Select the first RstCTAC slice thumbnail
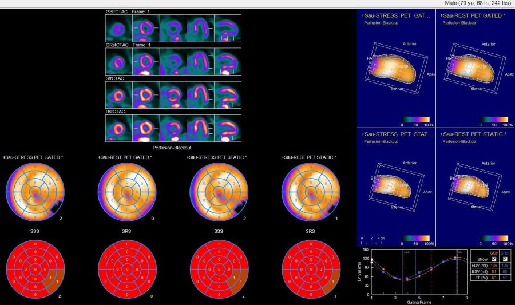Screen dimensions: 515x305 pos(119,129)
